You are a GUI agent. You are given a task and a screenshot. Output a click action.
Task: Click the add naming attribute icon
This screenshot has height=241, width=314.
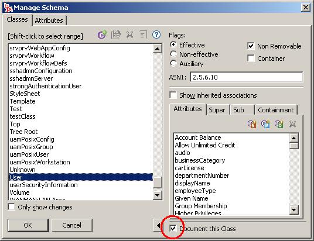[x=252, y=124]
